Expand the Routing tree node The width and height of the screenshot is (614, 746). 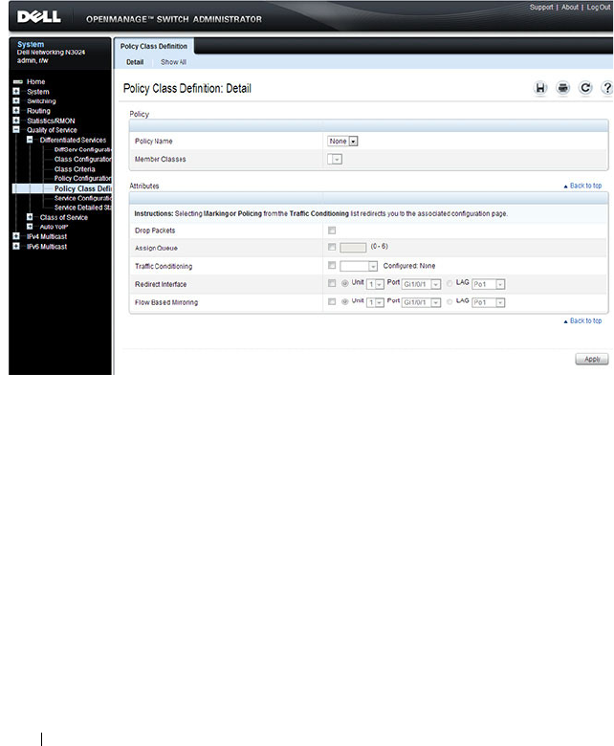(16, 110)
